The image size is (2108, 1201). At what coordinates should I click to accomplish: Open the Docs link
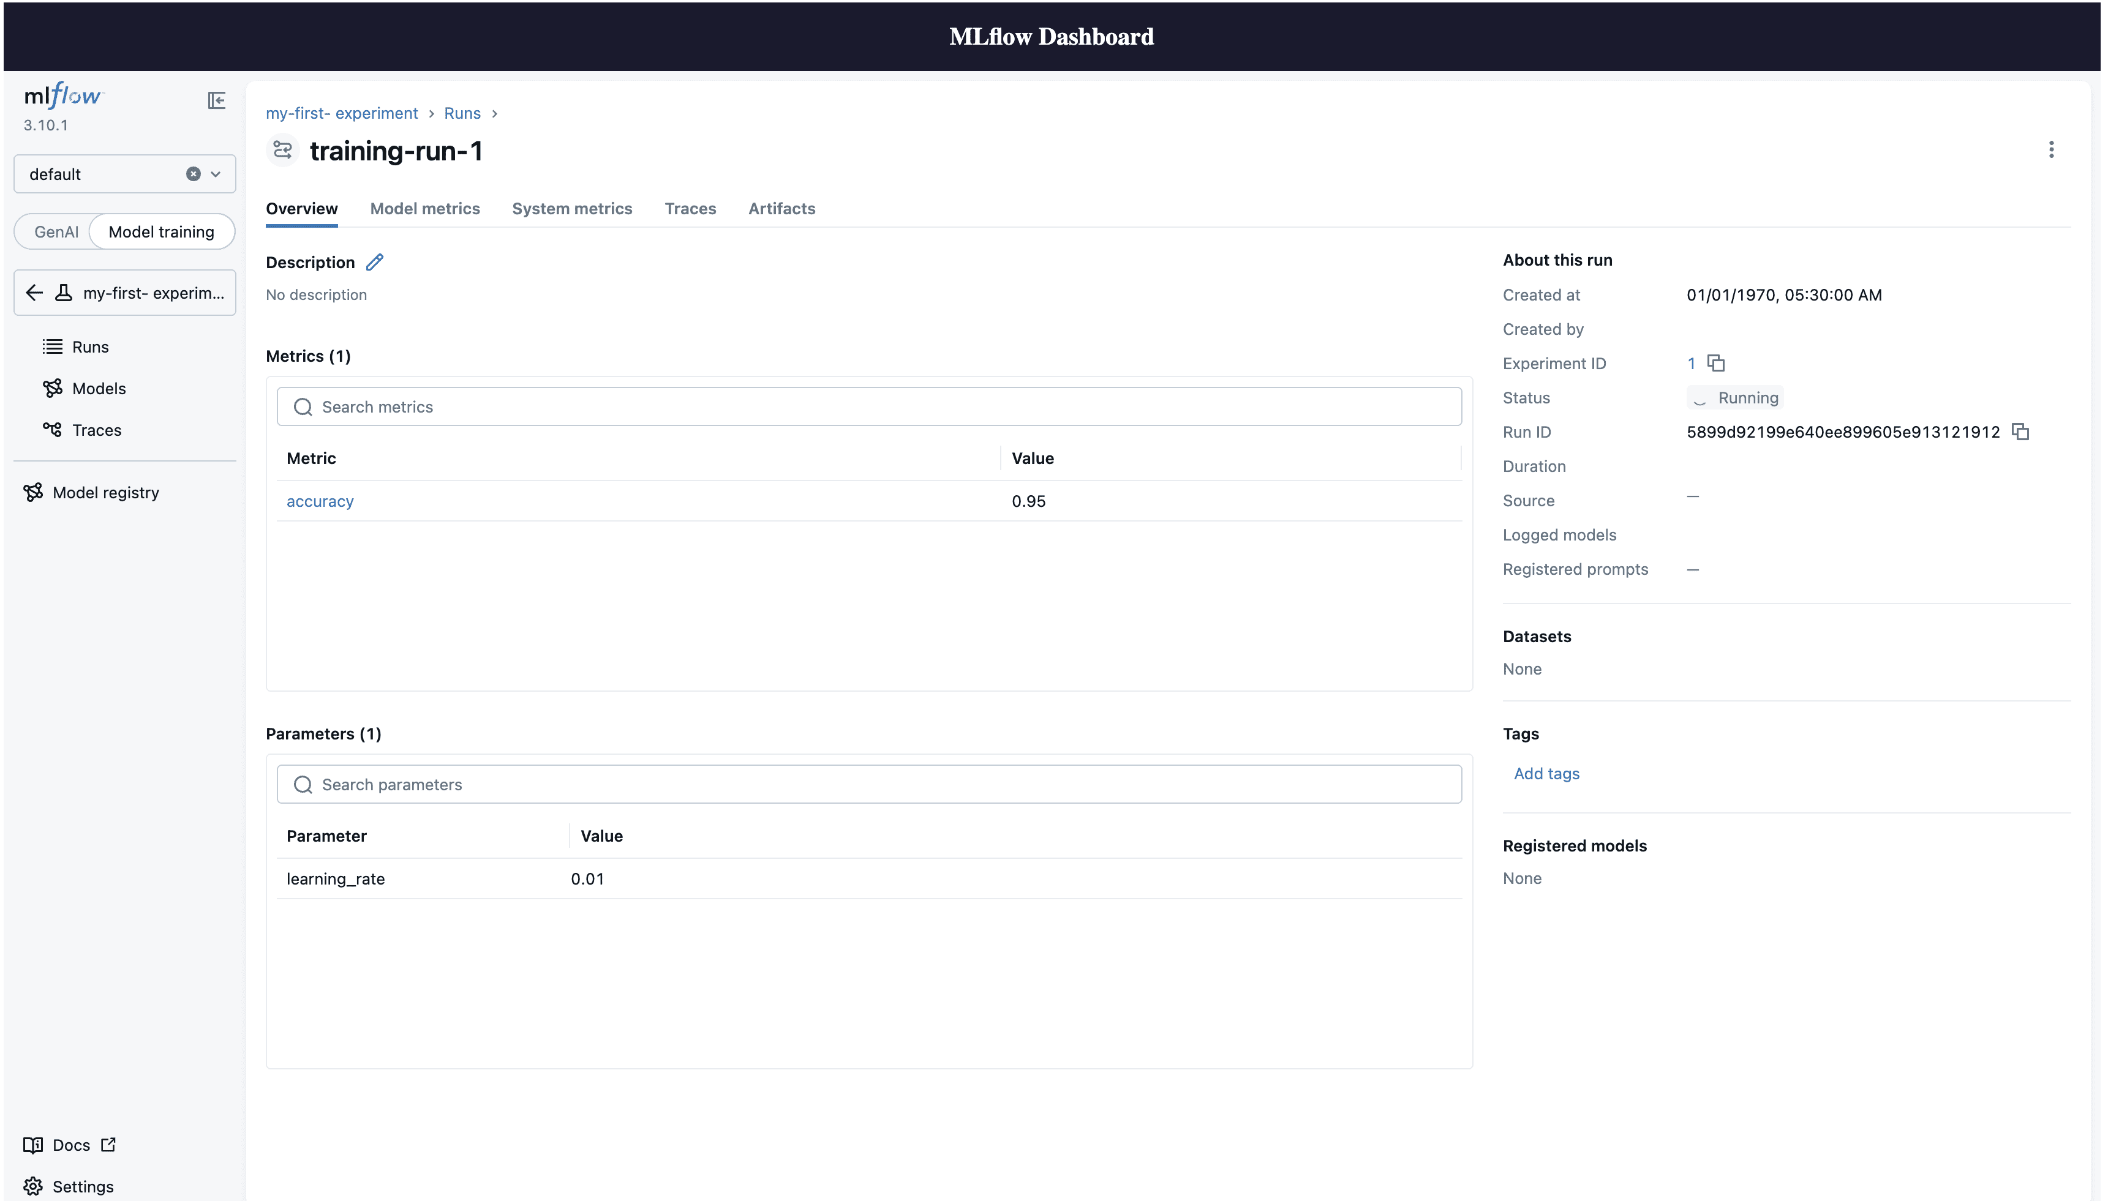(x=71, y=1145)
